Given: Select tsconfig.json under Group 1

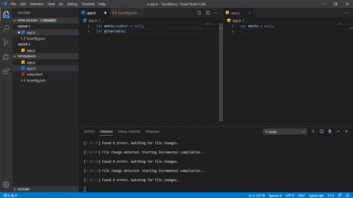Looking at the screenshot, I should coord(45,38).
